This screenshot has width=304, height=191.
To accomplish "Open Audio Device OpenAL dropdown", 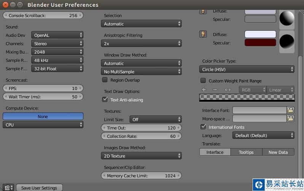I will pyautogui.click(x=57, y=35).
